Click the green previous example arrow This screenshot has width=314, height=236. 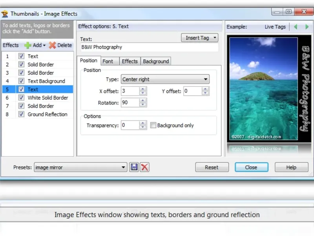click(x=296, y=27)
